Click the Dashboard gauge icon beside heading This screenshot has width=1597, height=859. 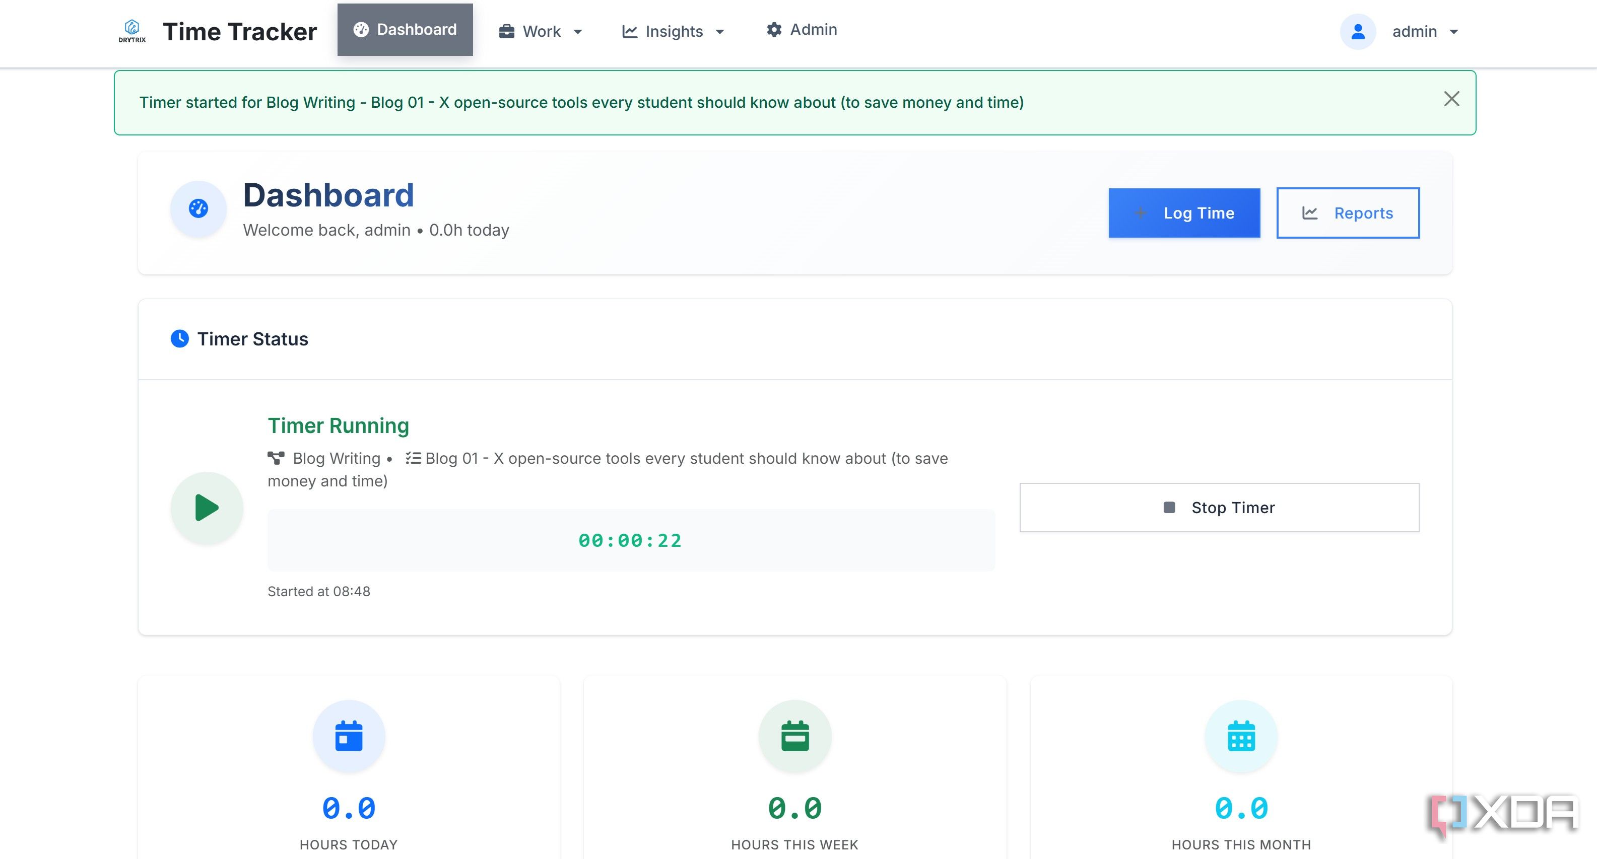click(x=198, y=209)
